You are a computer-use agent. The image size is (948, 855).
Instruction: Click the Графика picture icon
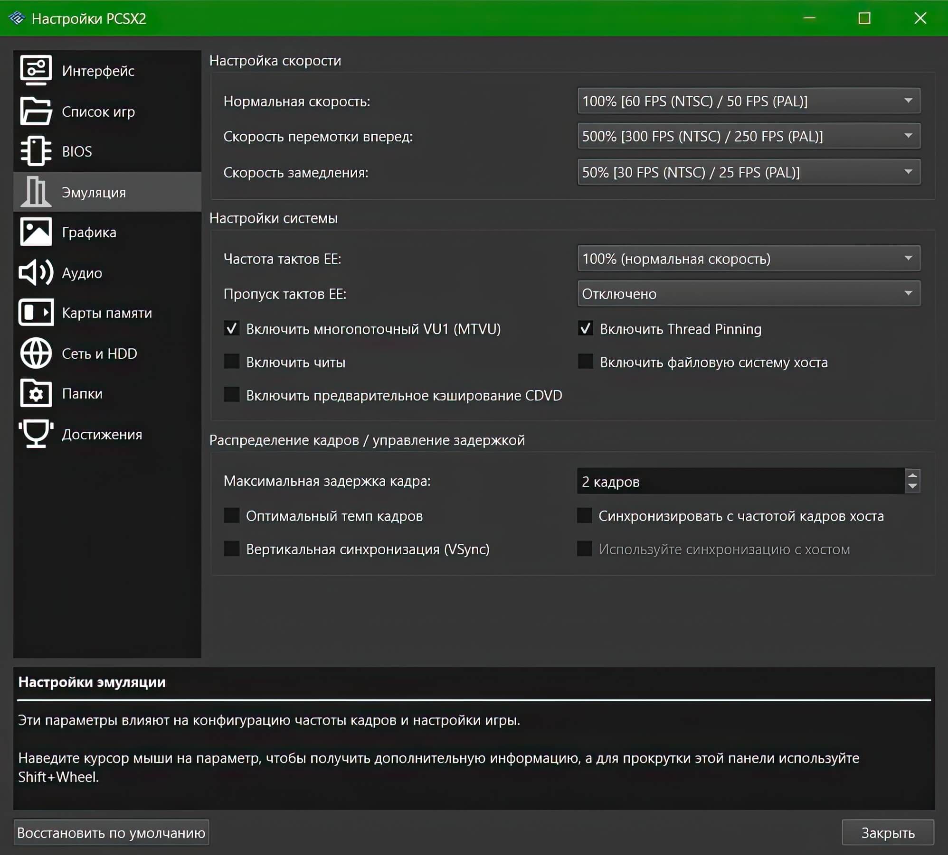(36, 232)
